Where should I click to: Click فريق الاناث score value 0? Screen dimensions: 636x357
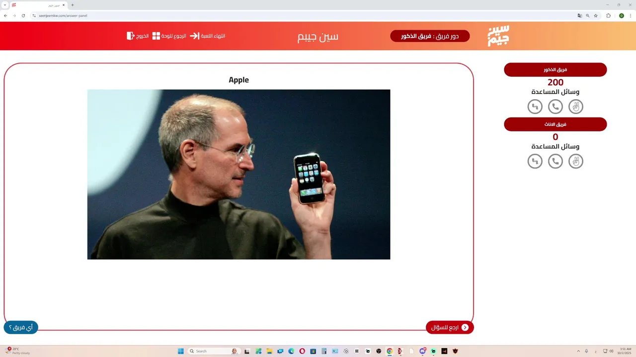click(556, 137)
